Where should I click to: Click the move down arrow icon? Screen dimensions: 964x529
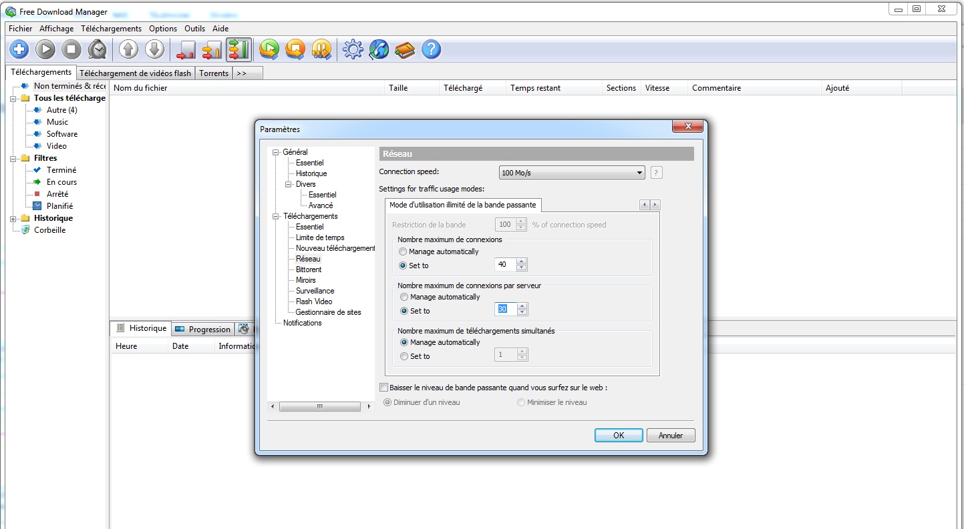tap(154, 49)
